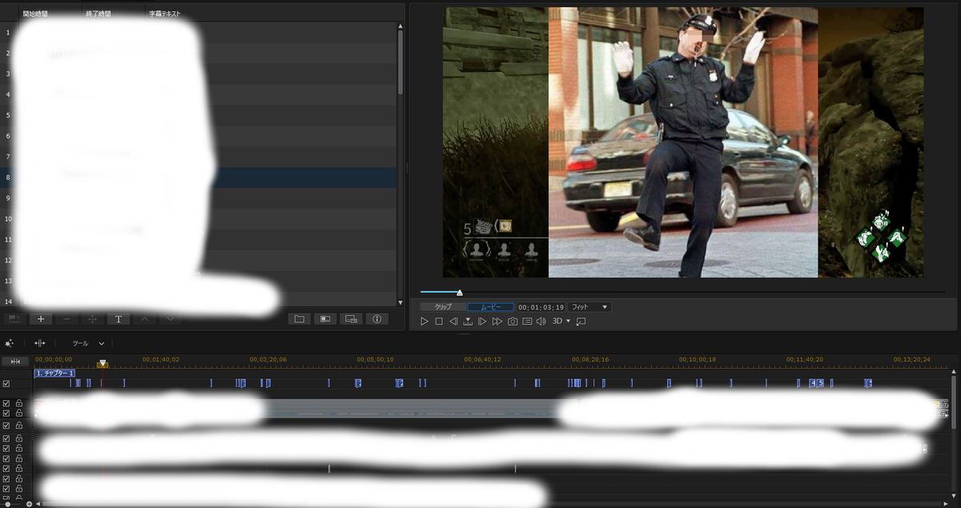This screenshot has height=508, width=961.
Task: Open the subtitle info circle-i button
Action: point(376,319)
